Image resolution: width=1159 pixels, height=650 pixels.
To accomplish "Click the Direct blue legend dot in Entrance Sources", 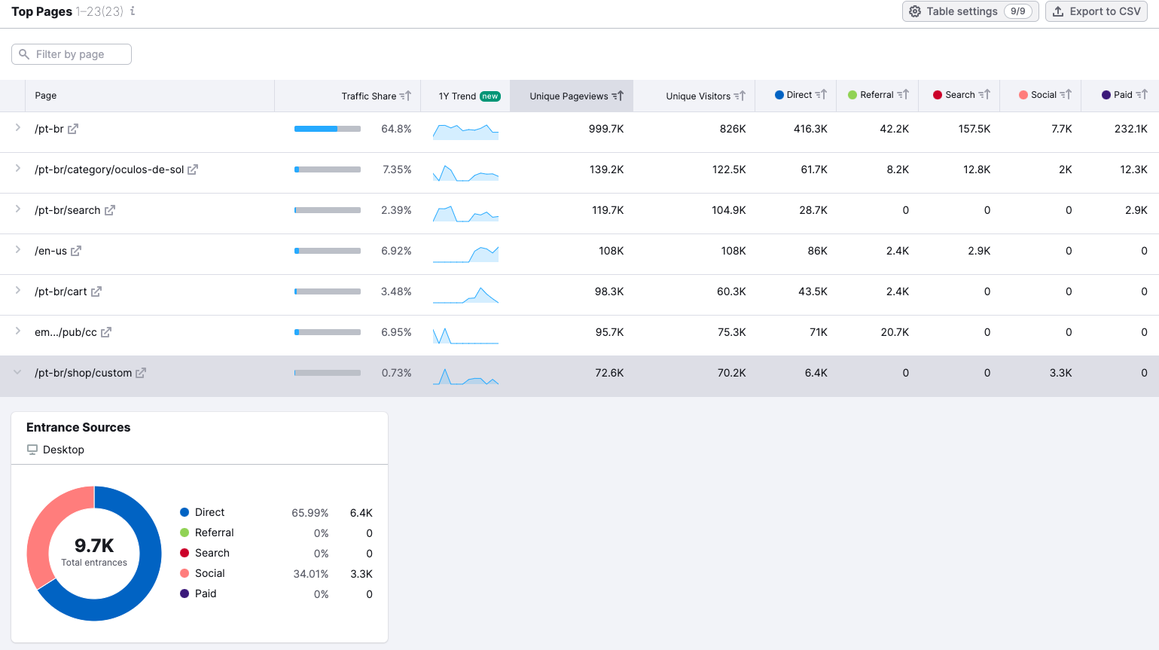I will point(185,512).
